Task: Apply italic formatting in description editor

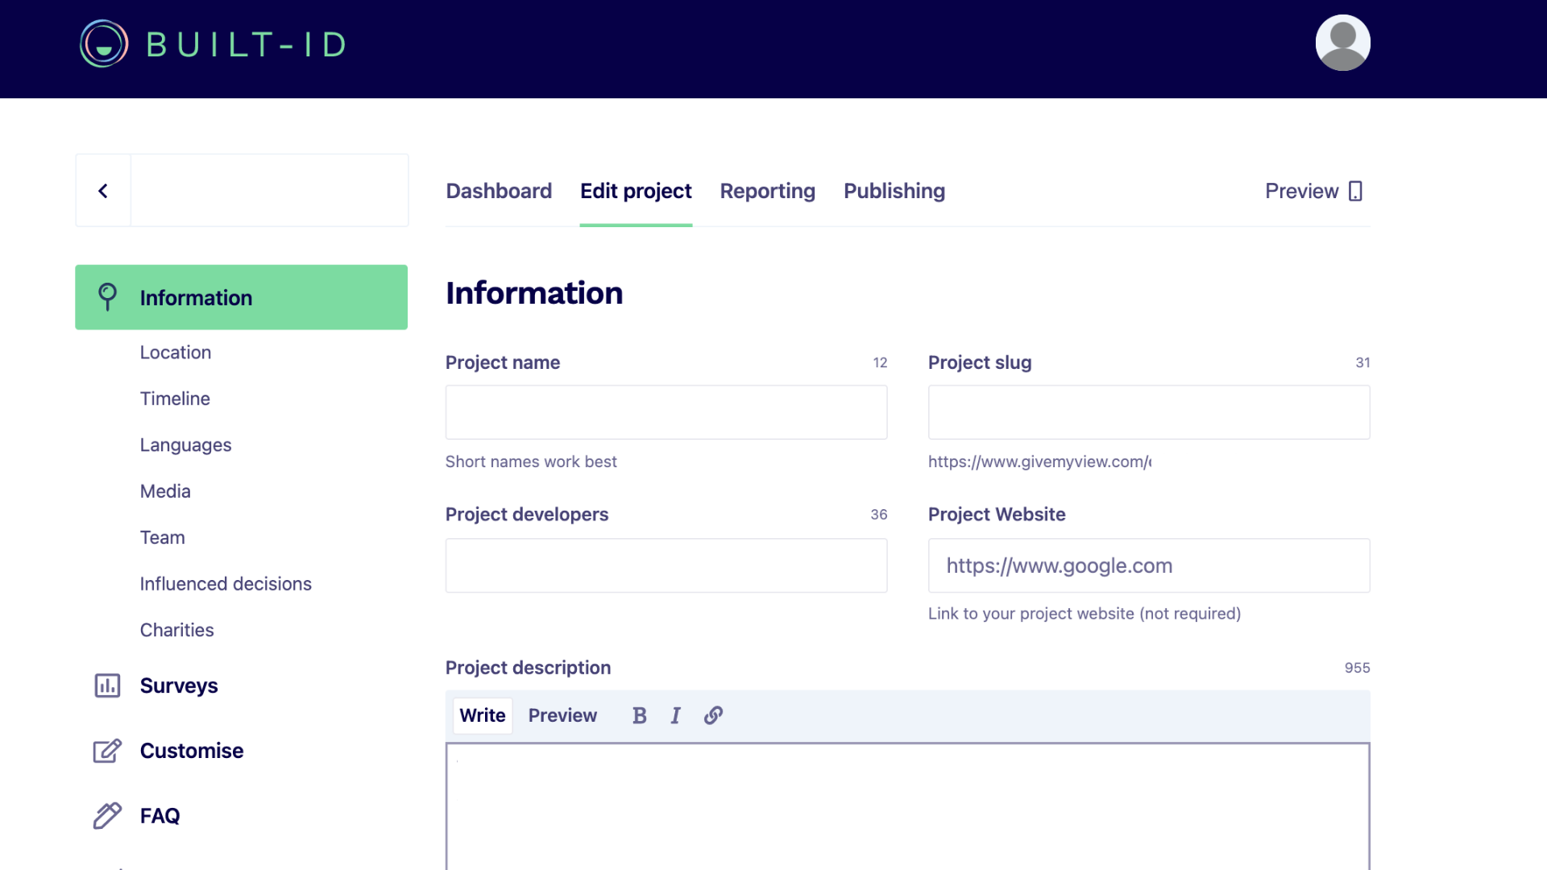Action: pyautogui.click(x=675, y=715)
